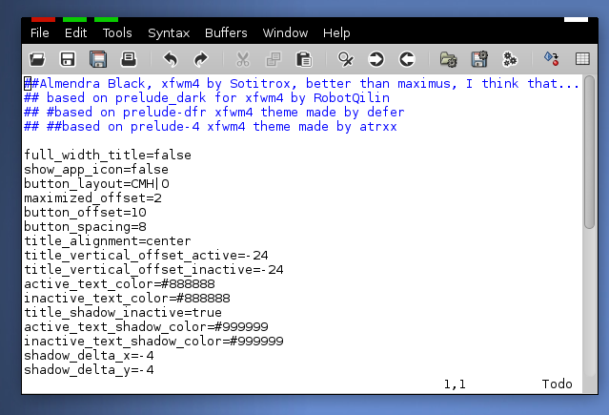Click the line 'title_shadow_inactive=true'
The height and width of the screenshot is (415, 609).
123,313
